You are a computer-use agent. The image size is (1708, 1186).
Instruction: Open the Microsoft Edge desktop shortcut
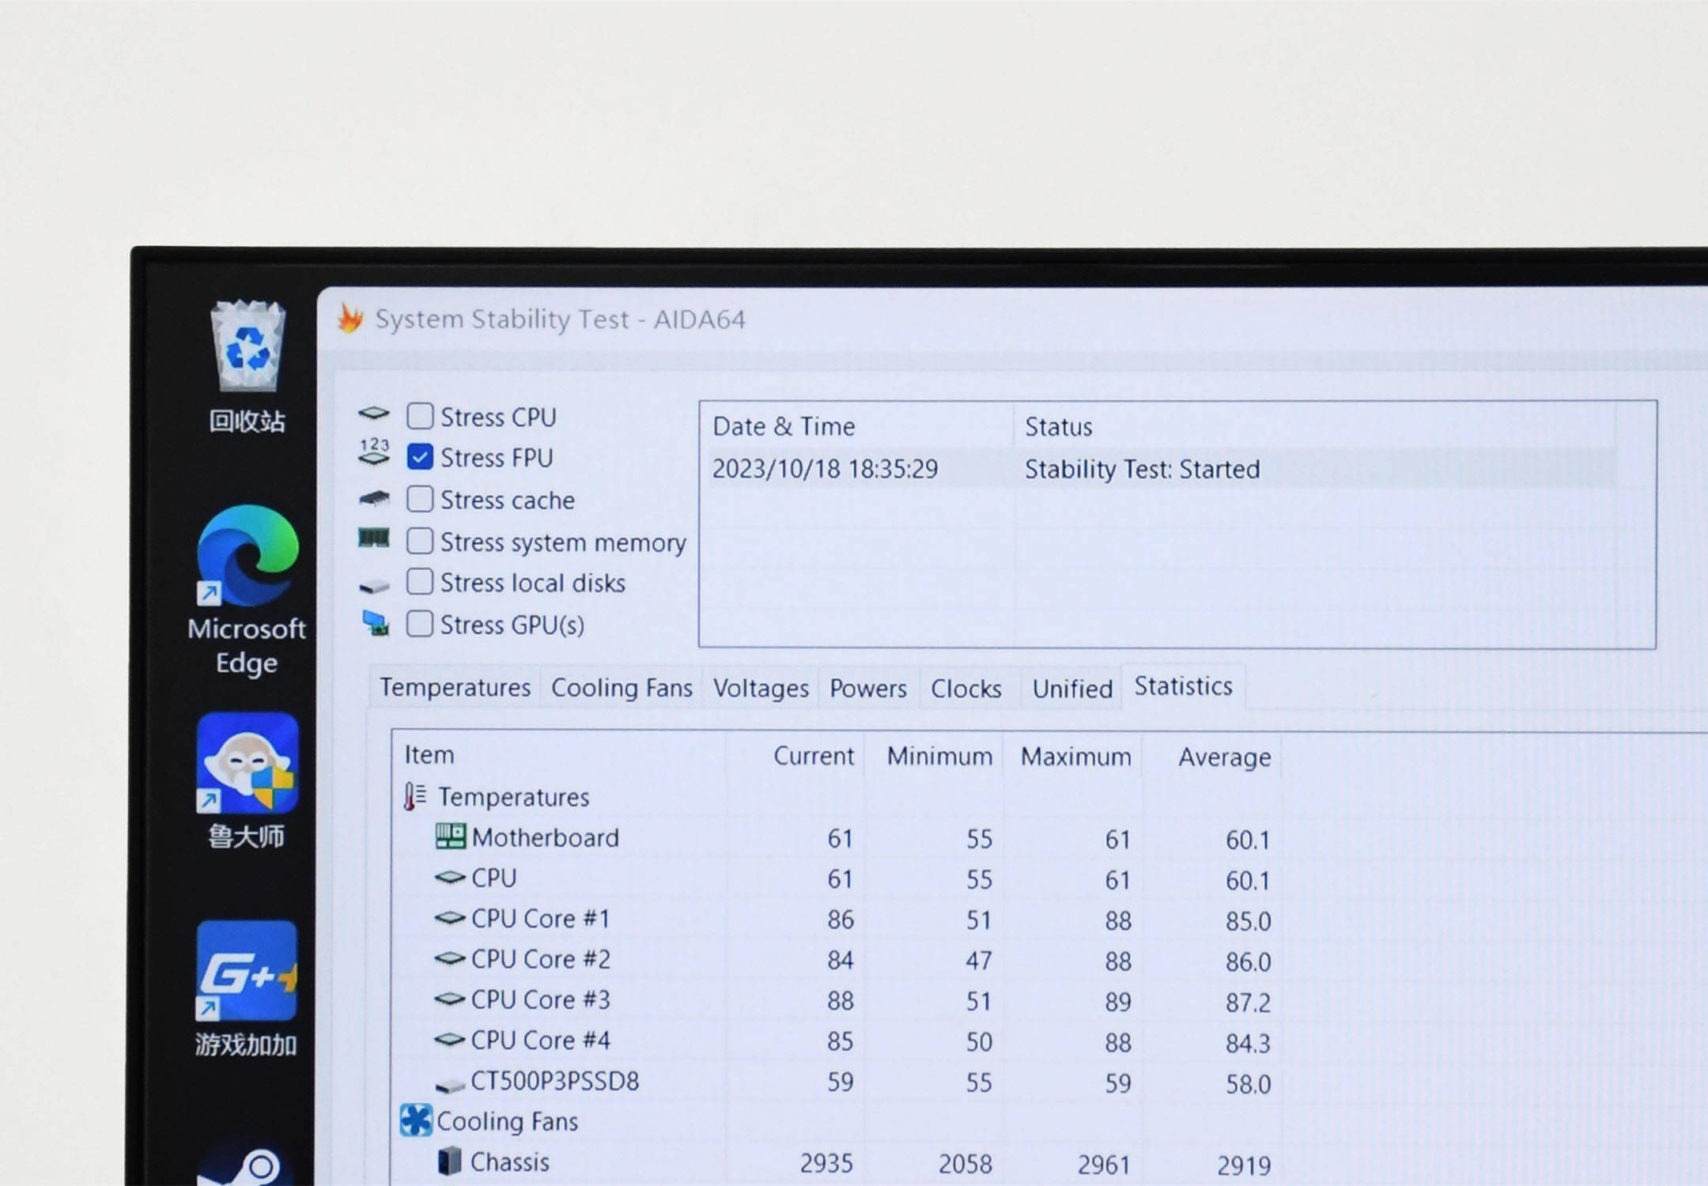[x=248, y=556]
